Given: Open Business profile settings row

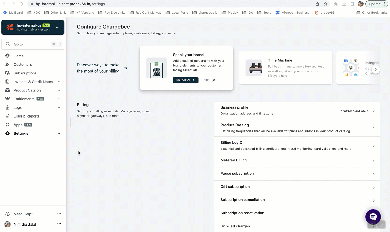Looking at the screenshot, I should [x=297, y=110].
